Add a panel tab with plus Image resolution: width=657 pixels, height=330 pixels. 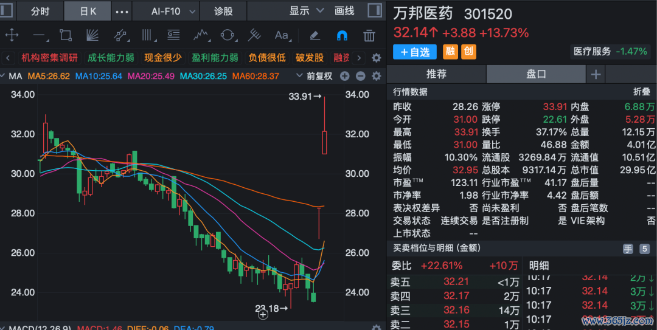pos(596,75)
